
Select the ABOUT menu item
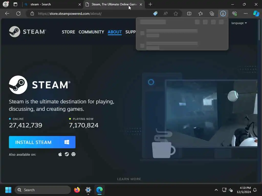point(115,32)
